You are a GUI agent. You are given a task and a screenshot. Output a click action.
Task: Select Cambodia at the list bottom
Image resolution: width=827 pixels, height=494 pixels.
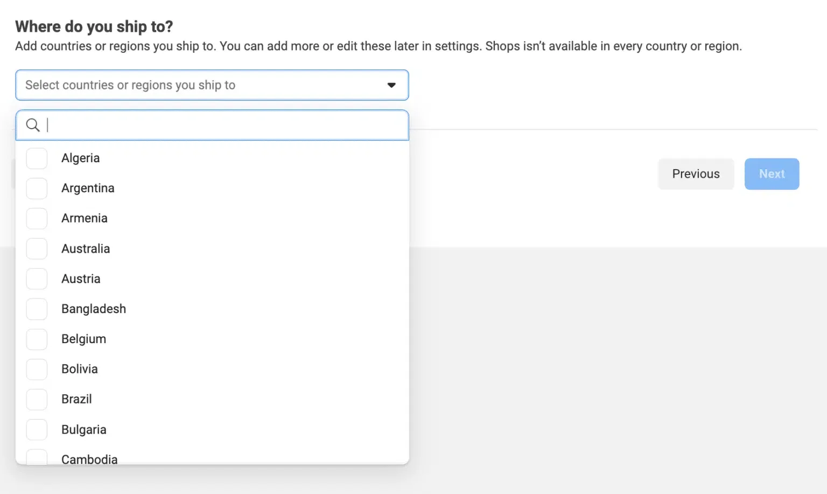coord(36,457)
